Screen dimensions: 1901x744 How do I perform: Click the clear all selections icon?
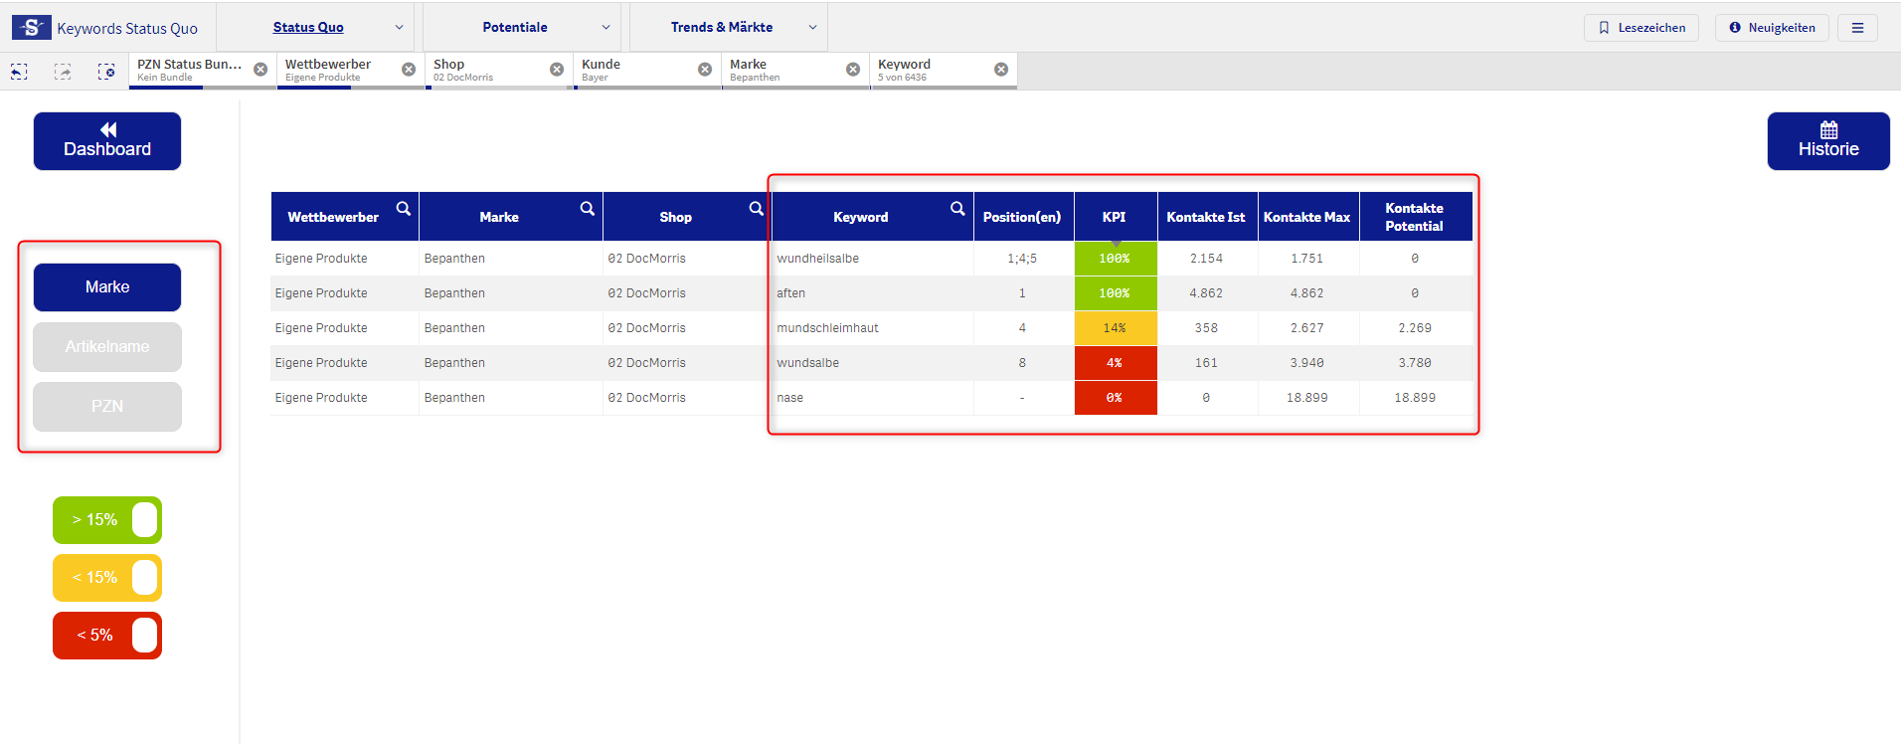point(106,72)
